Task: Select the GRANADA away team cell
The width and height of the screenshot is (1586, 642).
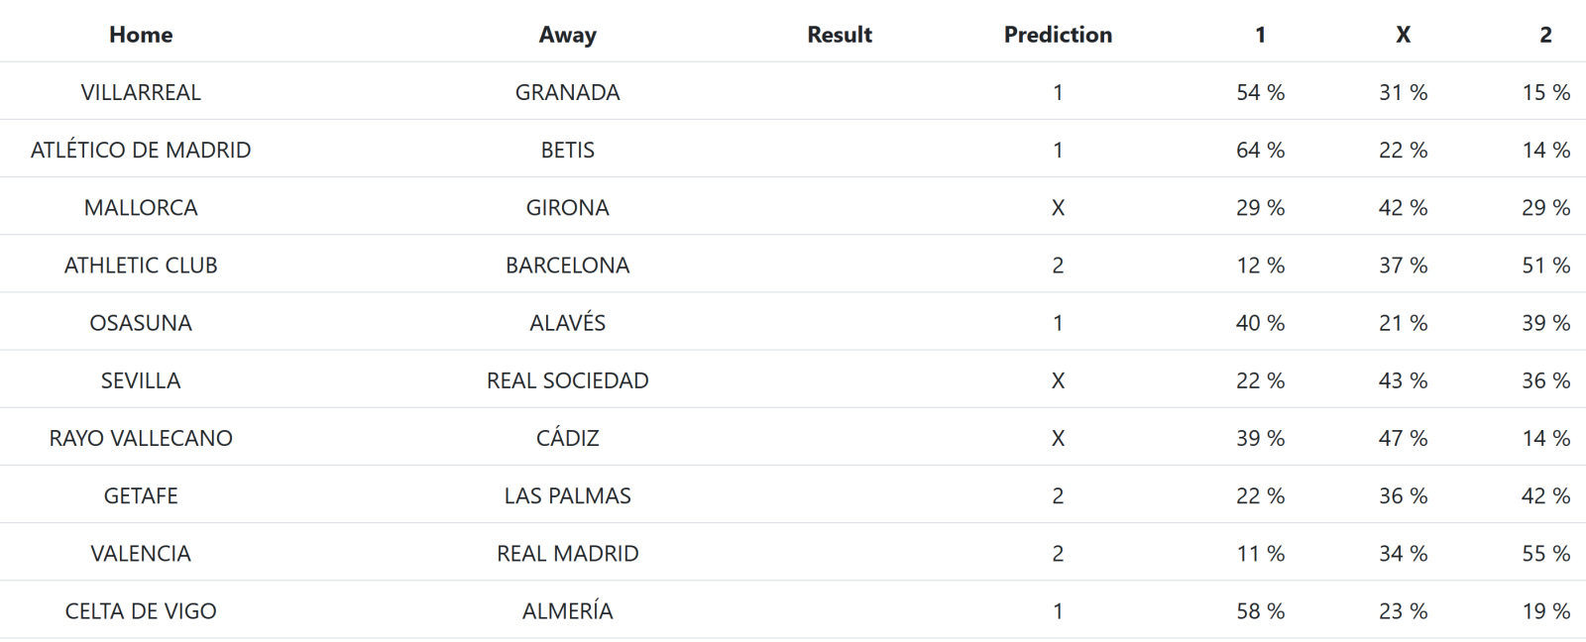Action: tap(567, 92)
